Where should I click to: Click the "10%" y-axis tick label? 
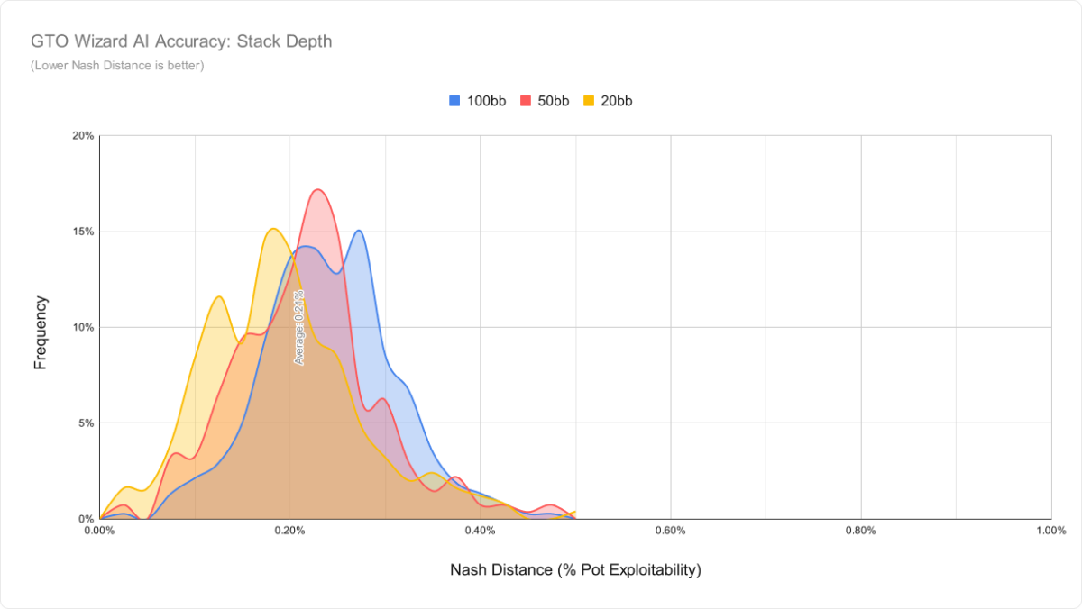point(83,327)
